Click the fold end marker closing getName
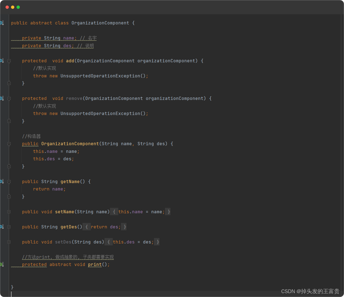The height and width of the screenshot is (297, 344). tap(9, 196)
